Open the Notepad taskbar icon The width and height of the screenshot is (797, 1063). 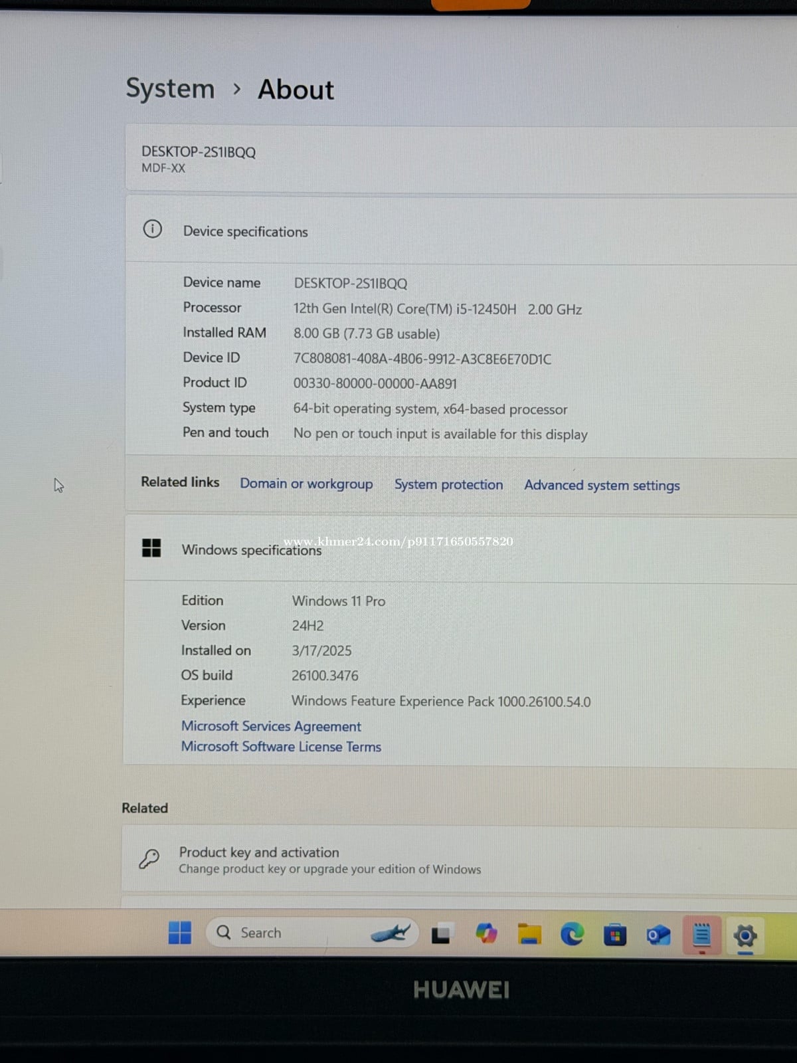click(701, 935)
